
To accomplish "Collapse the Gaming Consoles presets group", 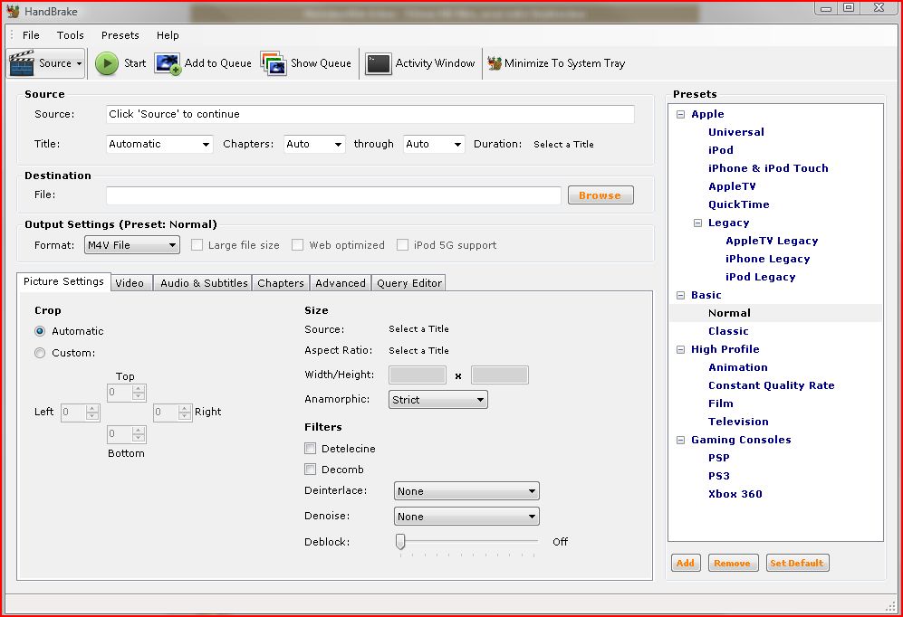I will coord(681,441).
